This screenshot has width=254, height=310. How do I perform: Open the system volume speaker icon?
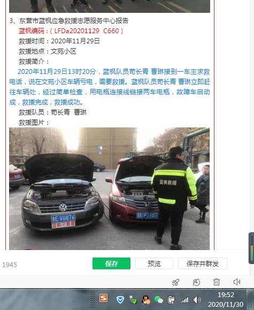(197, 300)
